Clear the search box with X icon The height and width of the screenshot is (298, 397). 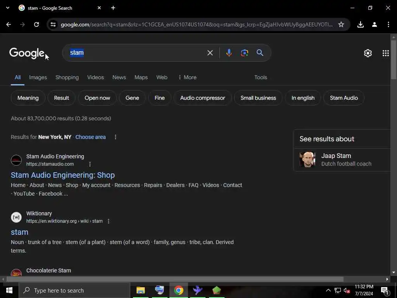point(210,53)
